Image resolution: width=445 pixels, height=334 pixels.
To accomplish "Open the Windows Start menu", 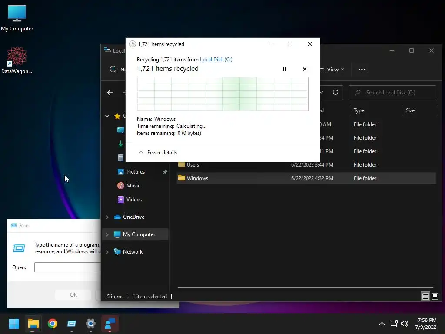I will pyautogui.click(x=14, y=324).
